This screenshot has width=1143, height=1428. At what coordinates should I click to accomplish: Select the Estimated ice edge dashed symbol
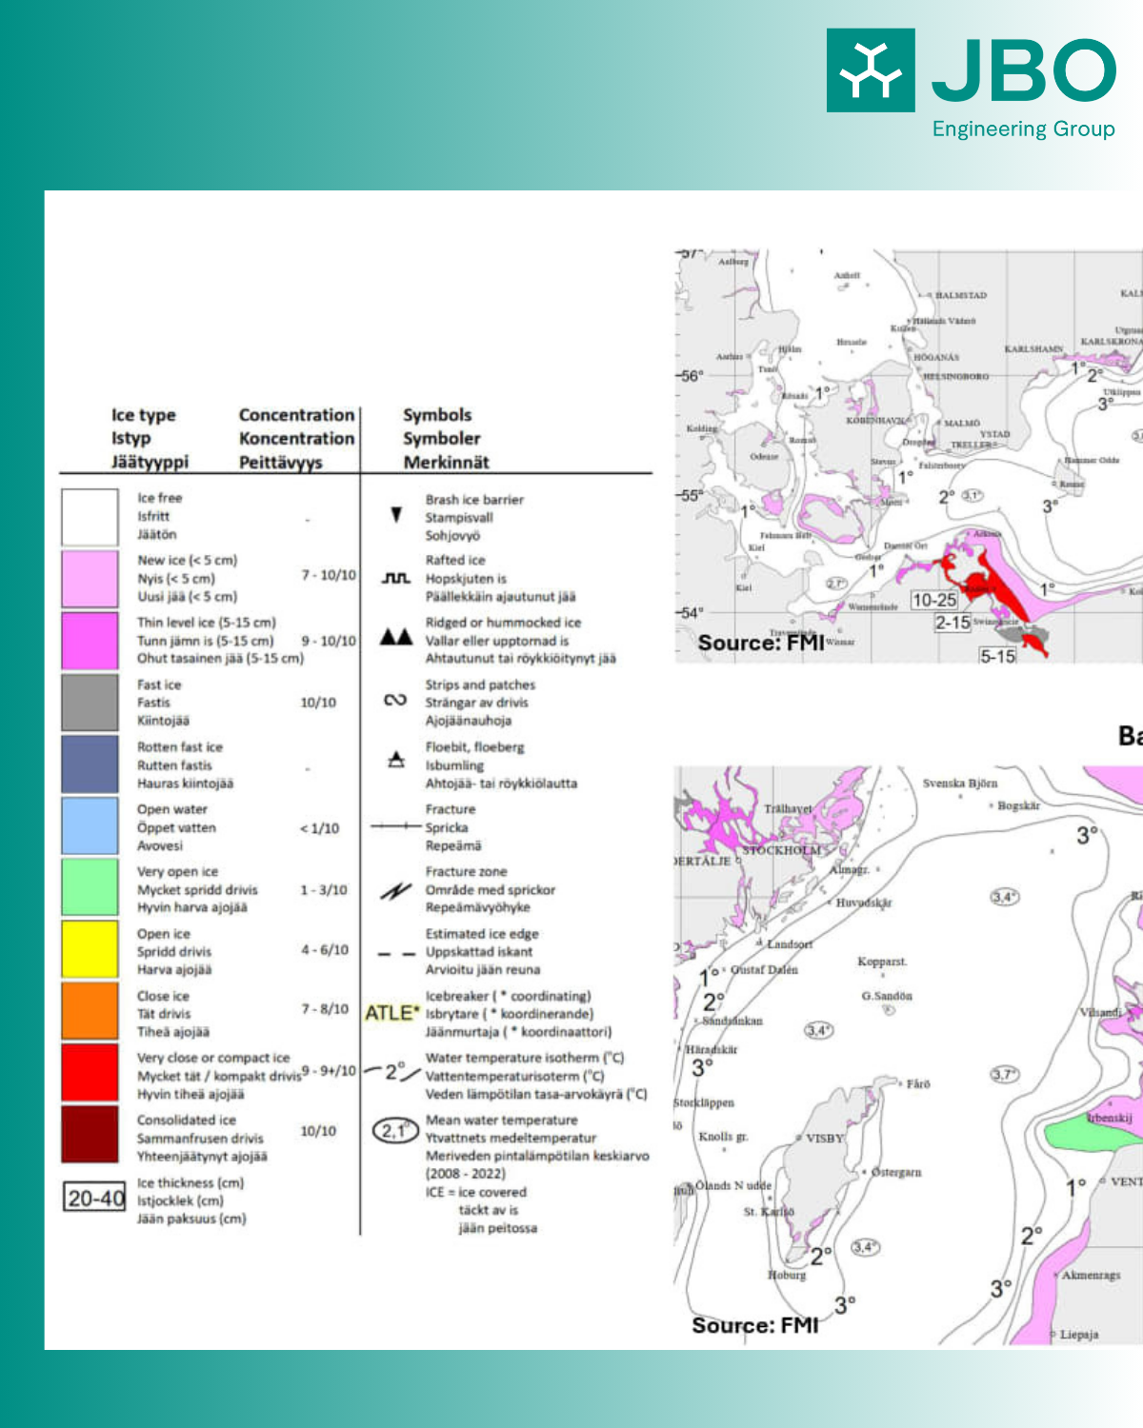396,953
